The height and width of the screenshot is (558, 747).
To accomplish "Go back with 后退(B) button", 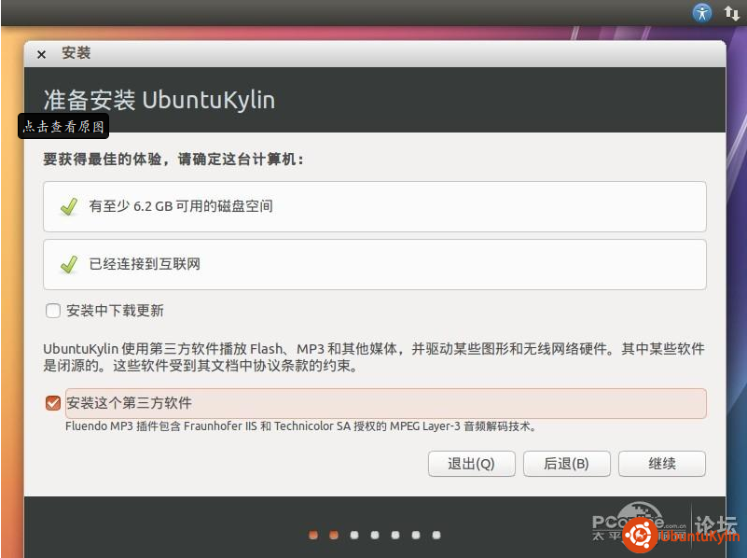I will [x=566, y=464].
